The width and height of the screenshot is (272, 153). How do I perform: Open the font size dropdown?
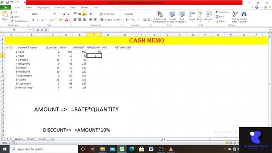click(x=60, y=14)
